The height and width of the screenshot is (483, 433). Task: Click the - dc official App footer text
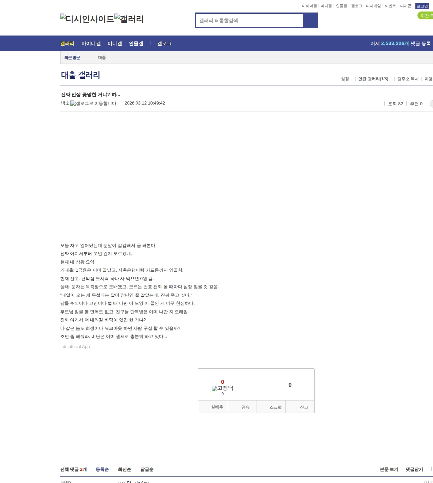pyautogui.click(x=75, y=347)
